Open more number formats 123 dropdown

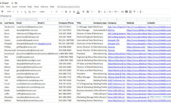coord(34,12)
